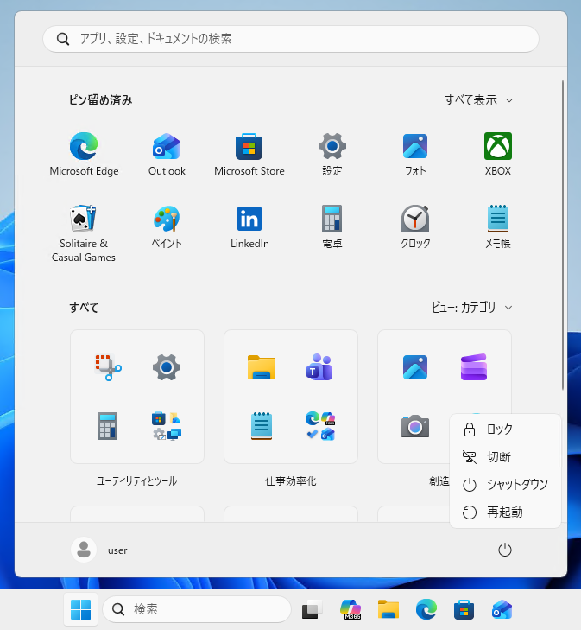The image size is (581, 630).
Task: Launch the pinned 電卓 calculator
Action: click(x=332, y=227)
